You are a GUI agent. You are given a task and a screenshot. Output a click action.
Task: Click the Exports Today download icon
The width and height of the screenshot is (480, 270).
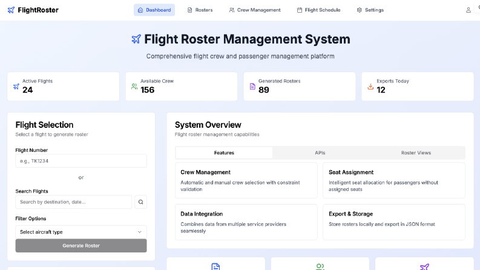coord(370,87)
